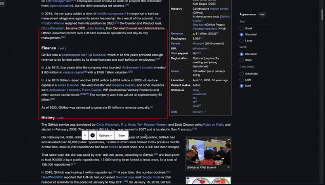Click the edit pencil icon beside ASN 36459
The height and width of the screenshot is (185, 325).
point(205,112)
